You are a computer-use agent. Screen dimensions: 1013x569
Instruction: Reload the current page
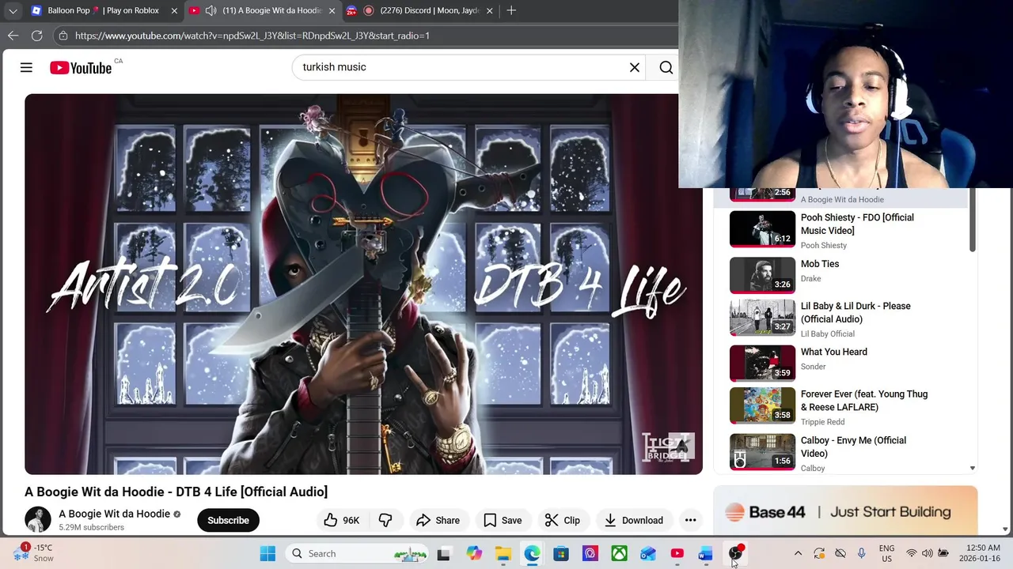click(x=36, y=36)
